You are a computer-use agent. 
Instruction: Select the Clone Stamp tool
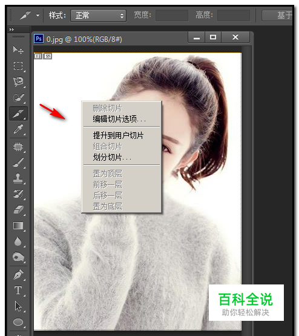[18, 178]
